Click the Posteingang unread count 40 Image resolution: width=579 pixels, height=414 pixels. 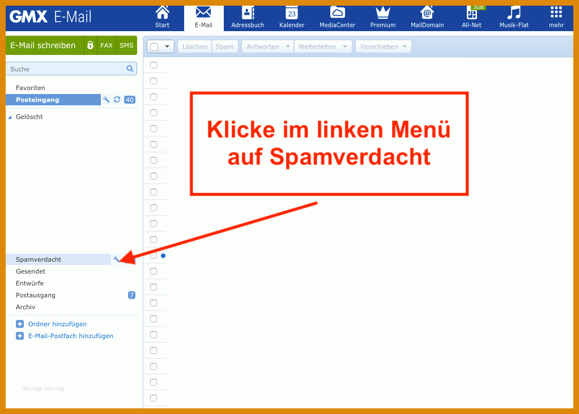130,100
